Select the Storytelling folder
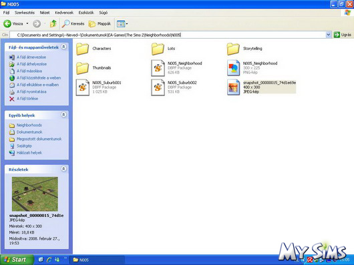Viewport: 354px width, 265px height. (x=244, y=49)
